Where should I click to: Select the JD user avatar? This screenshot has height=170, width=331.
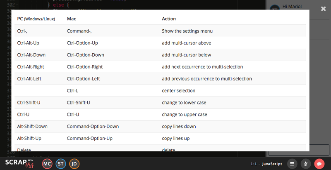(74, 164)
